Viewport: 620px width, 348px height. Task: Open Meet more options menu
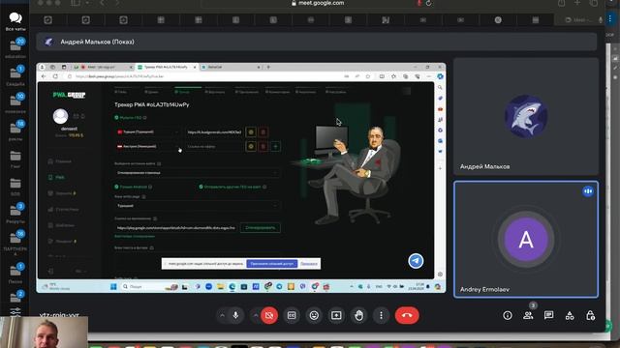381,315
